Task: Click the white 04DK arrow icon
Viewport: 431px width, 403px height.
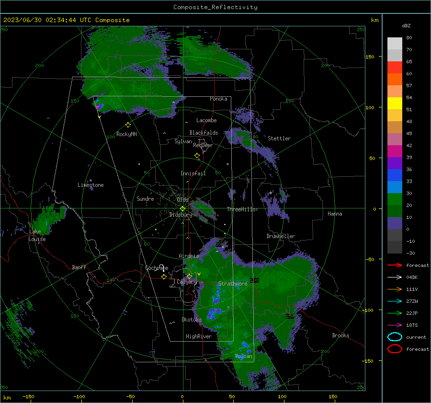Action: pos(395,277)
